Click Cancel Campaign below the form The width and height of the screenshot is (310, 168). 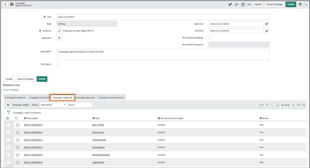25,79
